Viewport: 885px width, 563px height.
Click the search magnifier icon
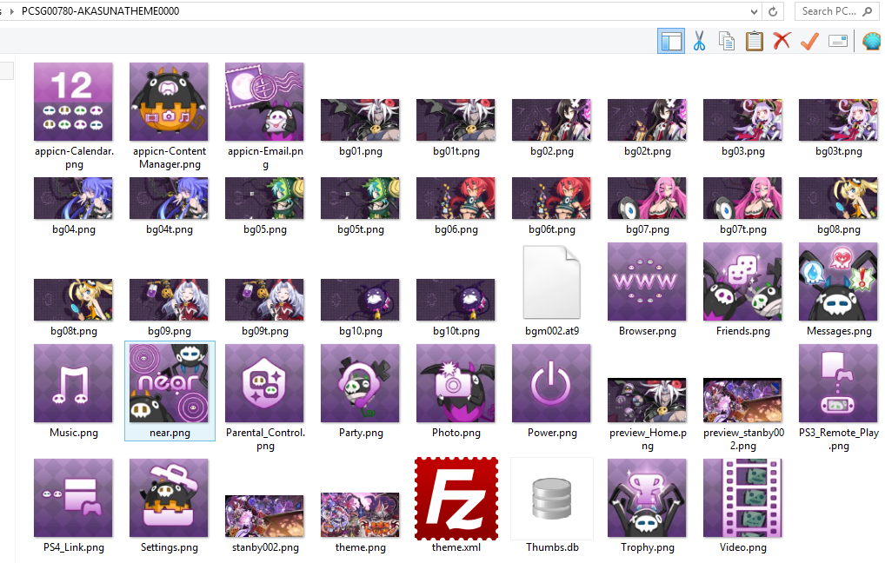(868, 11)
